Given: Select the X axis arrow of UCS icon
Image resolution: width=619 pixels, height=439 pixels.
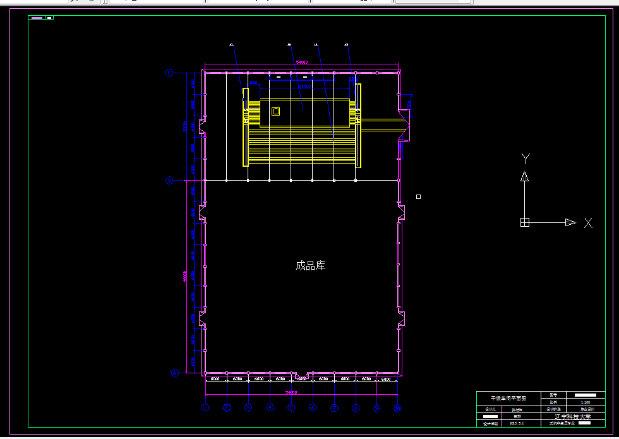Looking at the screenshot, I should (x=570, y=222).
